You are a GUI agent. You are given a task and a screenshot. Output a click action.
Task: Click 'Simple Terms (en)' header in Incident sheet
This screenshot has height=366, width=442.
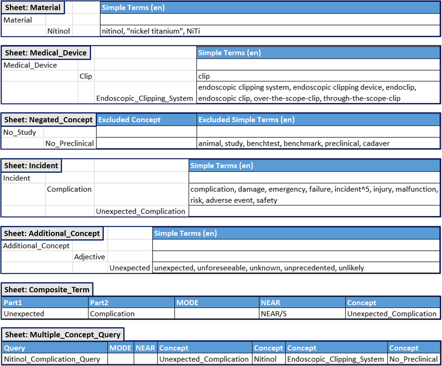click(314, 165)
